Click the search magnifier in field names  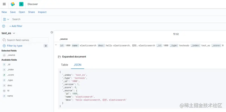pyautogui.click(x=4, y=40)
